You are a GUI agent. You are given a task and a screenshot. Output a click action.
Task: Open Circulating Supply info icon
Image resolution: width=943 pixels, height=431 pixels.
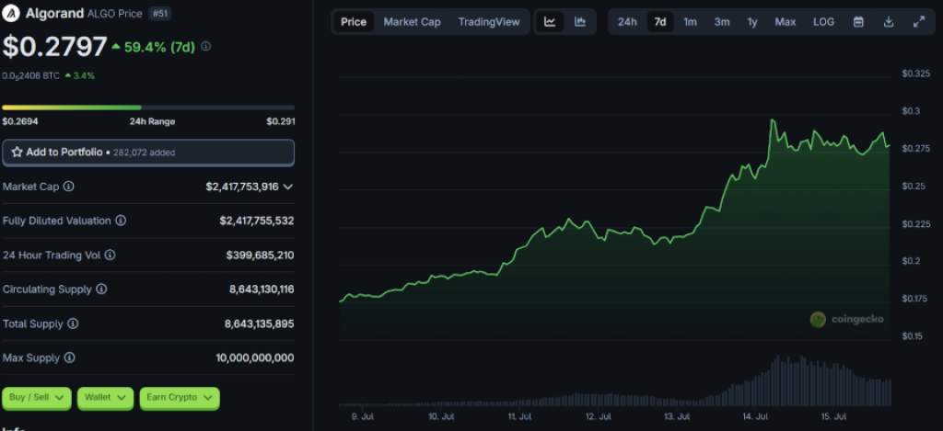tap(101, 289)
